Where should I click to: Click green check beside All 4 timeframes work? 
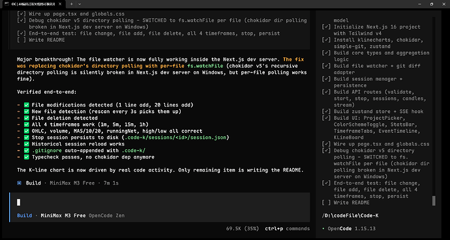[26, 125]
